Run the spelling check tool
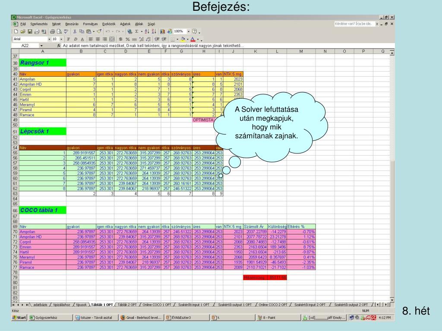 [x=66, y=31]
